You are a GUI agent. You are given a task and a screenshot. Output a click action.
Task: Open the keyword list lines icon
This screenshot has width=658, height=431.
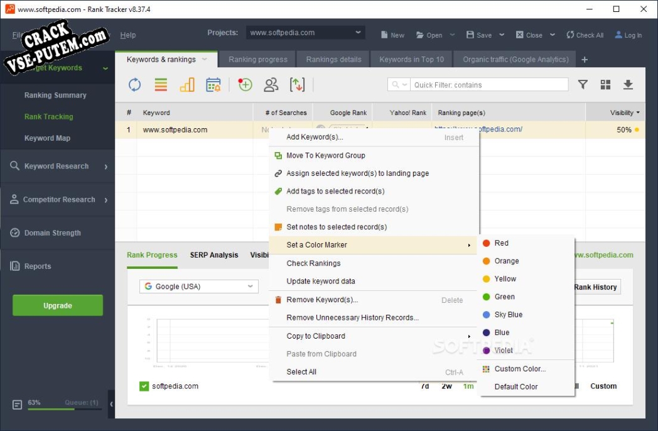click(x=161, y=85)
